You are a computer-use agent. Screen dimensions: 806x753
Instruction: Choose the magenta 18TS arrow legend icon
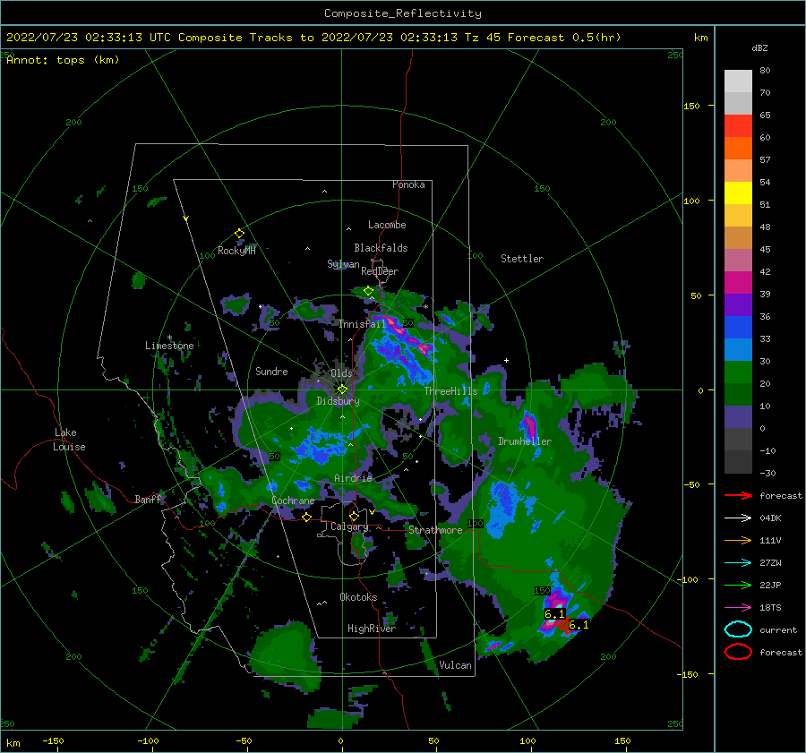pos(738,608)
